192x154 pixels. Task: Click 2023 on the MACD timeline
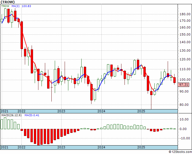pos(61,147)
